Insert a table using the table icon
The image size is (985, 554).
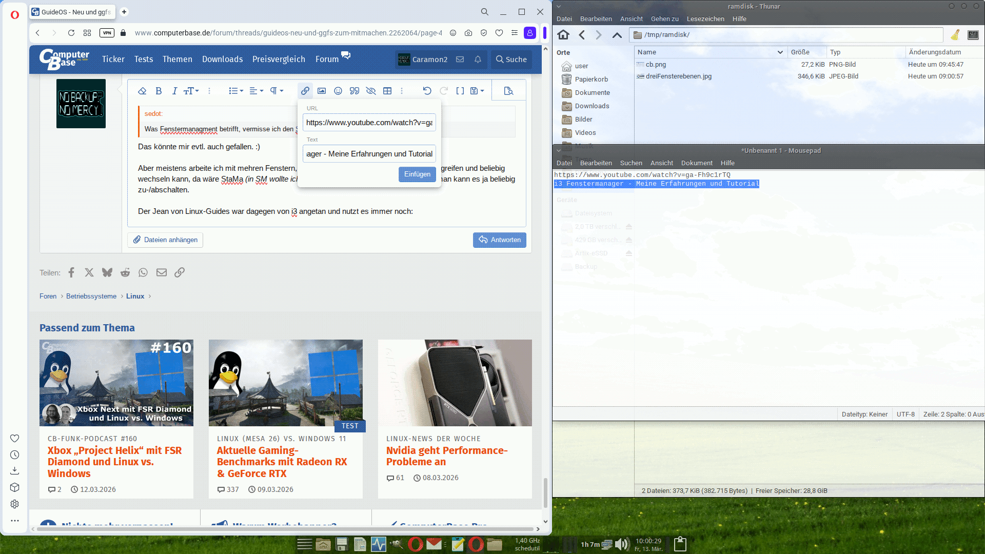(x=387, y=91)
